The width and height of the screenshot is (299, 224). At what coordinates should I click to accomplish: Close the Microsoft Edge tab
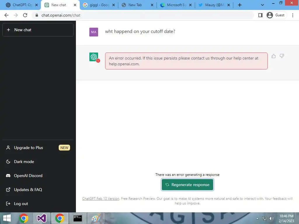pyautogui.click(x=190, y=5)
